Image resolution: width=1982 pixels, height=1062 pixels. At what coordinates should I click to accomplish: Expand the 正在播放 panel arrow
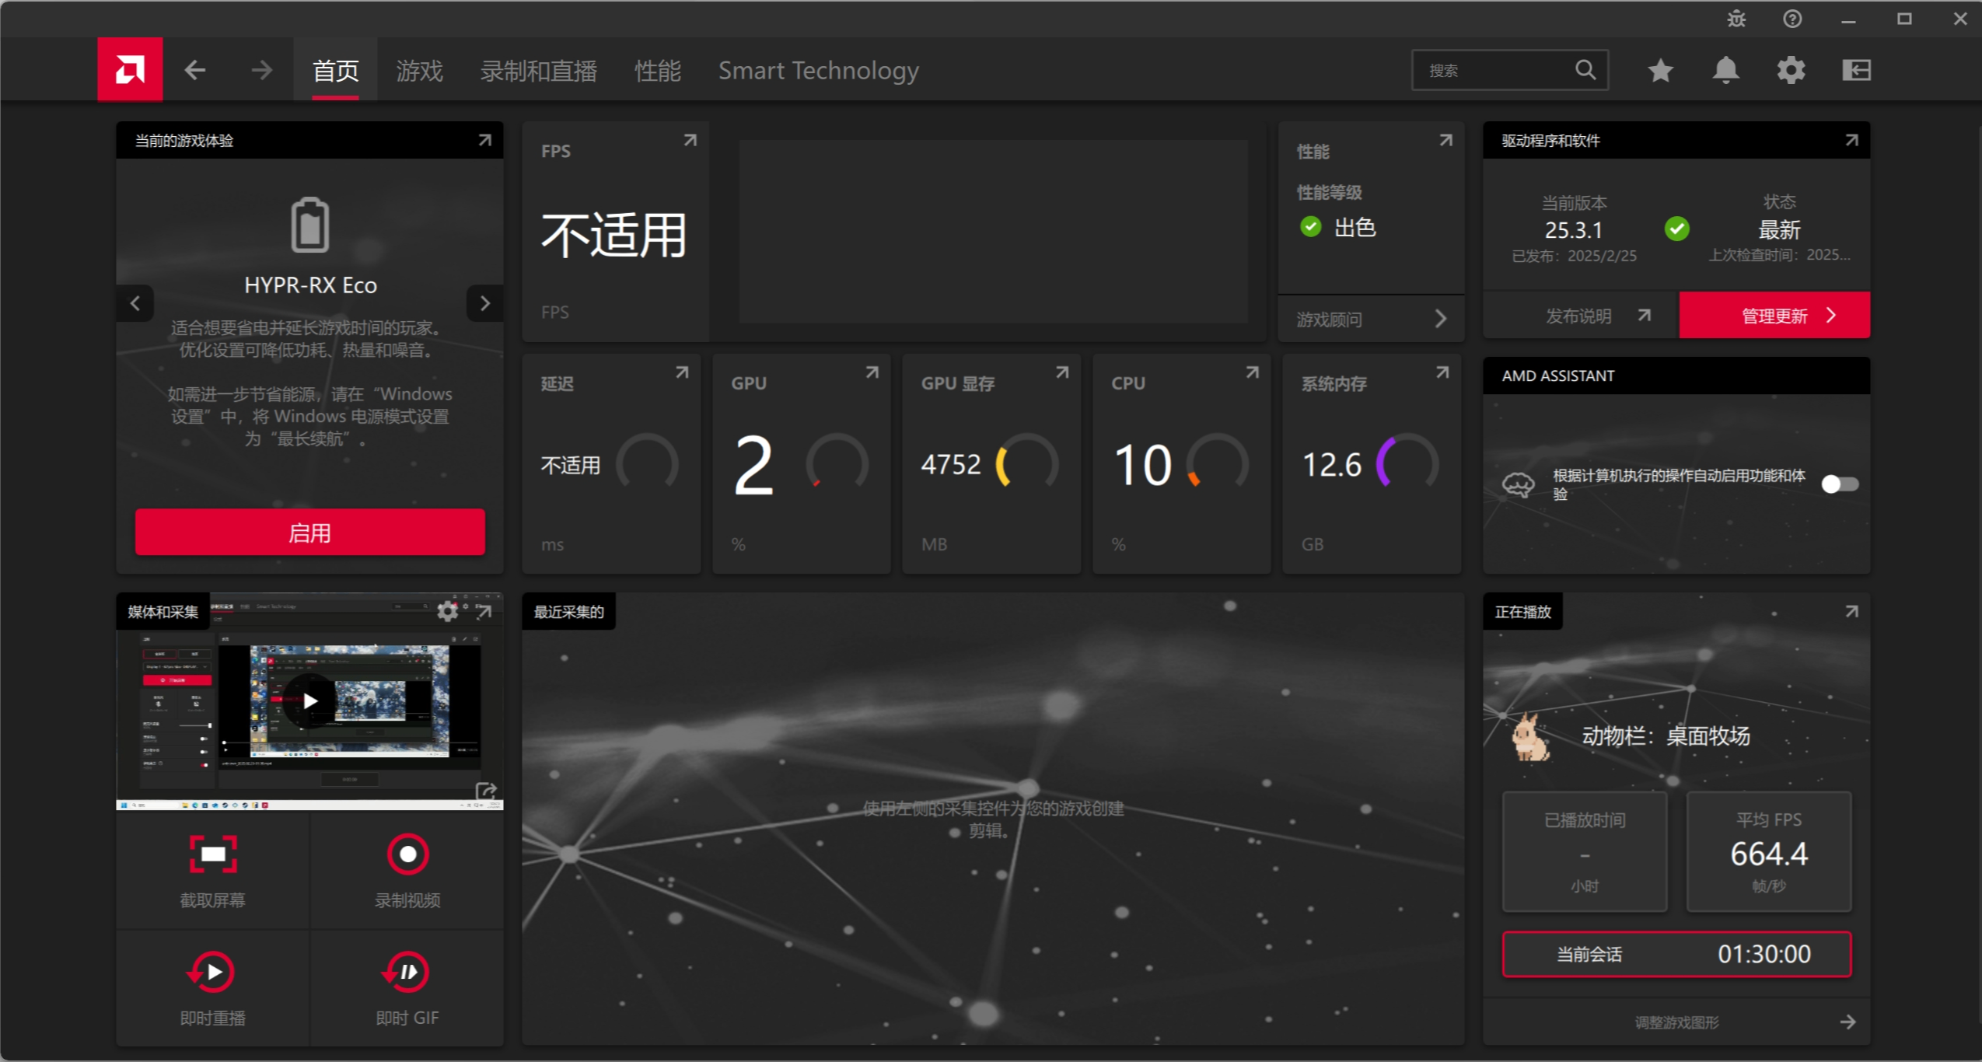[x=1851, y=612]
